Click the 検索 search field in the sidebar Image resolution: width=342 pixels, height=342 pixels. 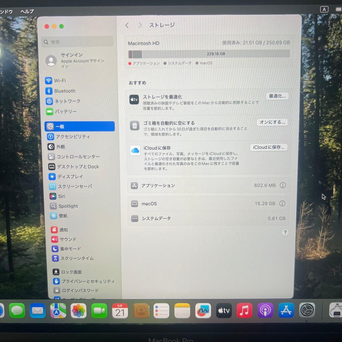(x=77, y=42)
